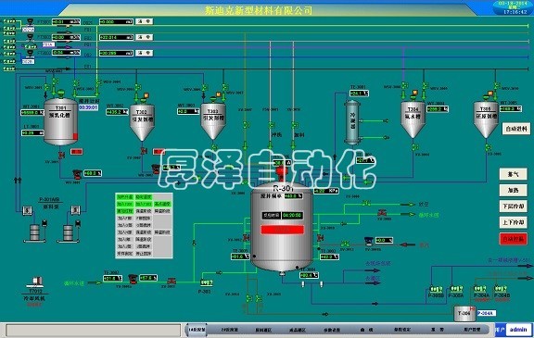Click the T304 conical tank

click(x=413, y=119)
